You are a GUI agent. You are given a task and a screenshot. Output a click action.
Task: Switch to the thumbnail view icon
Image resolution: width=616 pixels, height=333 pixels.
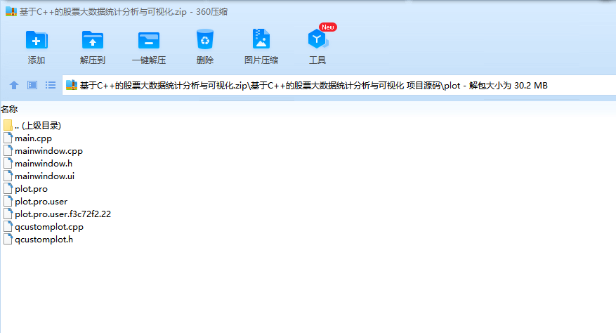click(x=32, y=85)
